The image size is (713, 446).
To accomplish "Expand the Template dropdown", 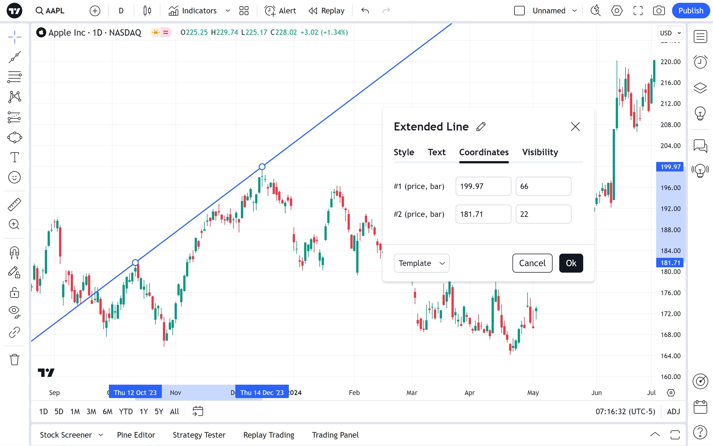I will click(421, 263).
